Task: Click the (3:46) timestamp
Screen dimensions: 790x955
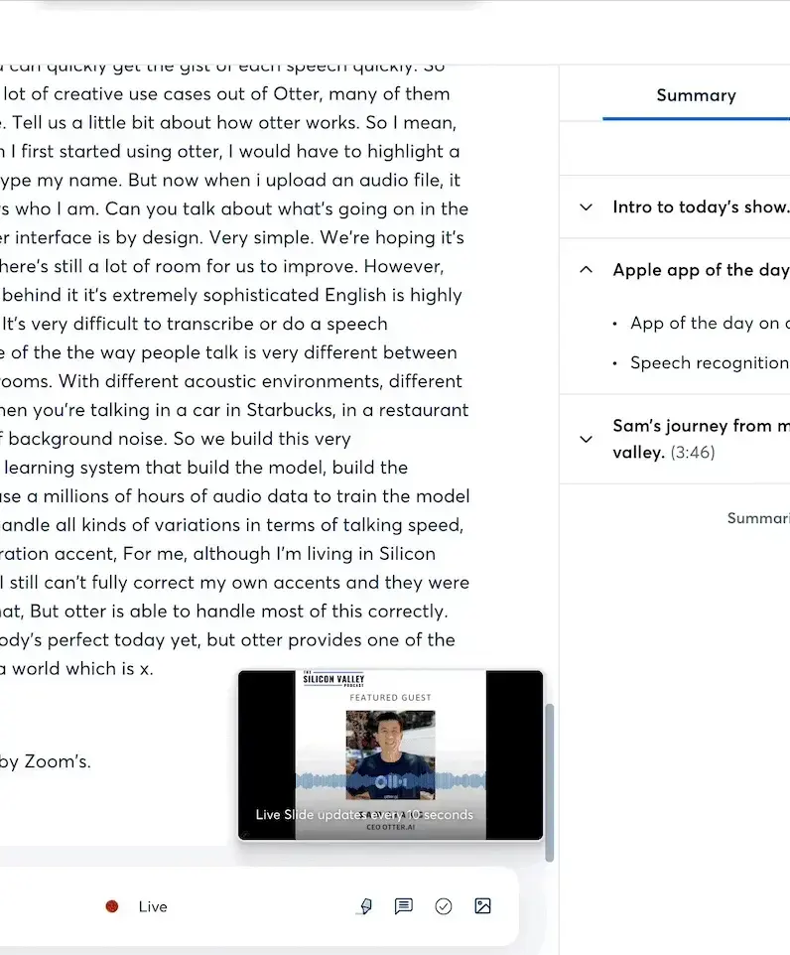Action: [693, 453]
